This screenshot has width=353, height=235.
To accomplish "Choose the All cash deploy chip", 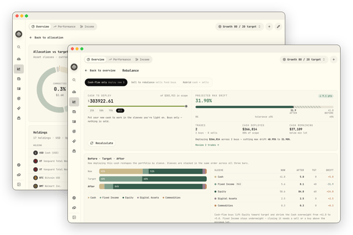I will click(120, 110).
